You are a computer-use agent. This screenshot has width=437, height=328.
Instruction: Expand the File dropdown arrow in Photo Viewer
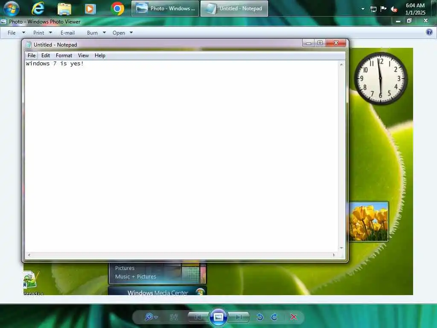pos(24,32)
